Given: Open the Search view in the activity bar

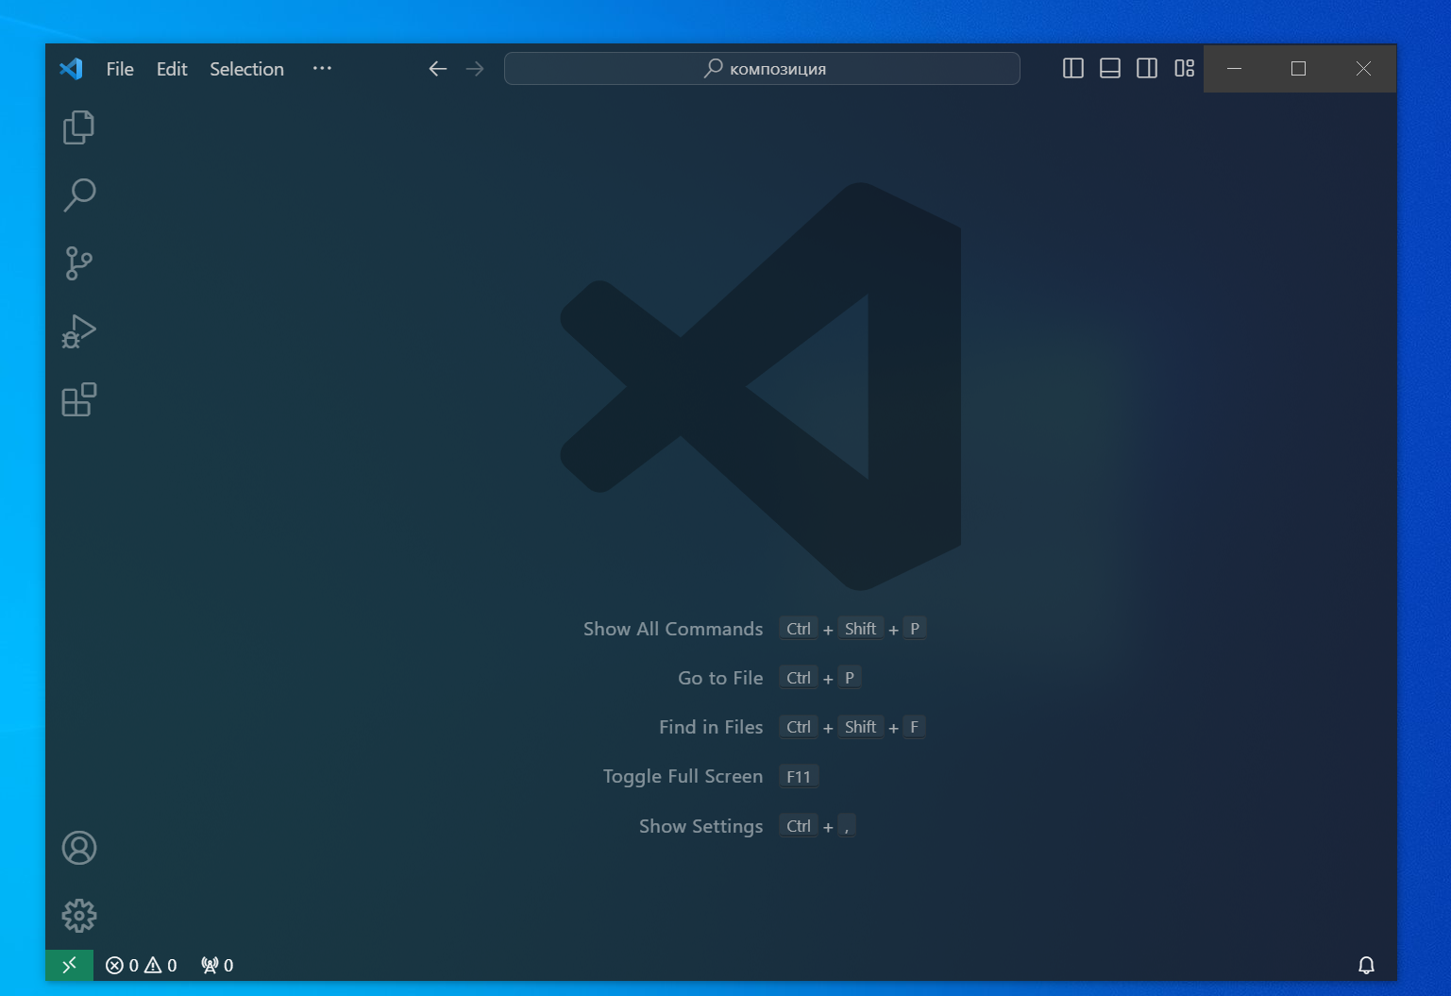Looking at the screenshot, I should 78,195.
